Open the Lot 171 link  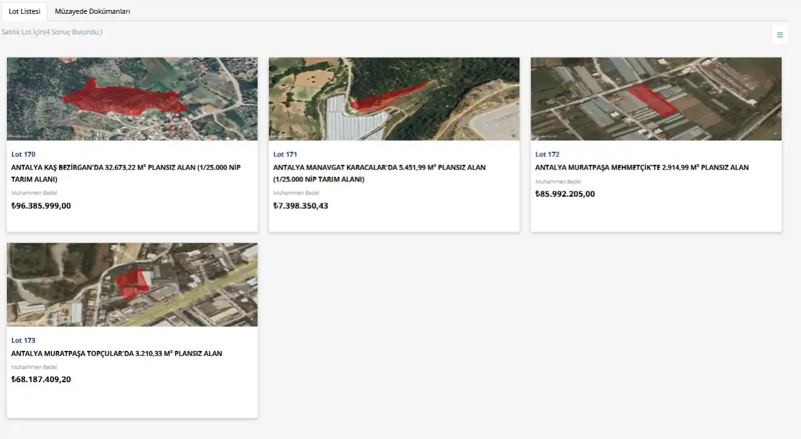pos(285,154)
